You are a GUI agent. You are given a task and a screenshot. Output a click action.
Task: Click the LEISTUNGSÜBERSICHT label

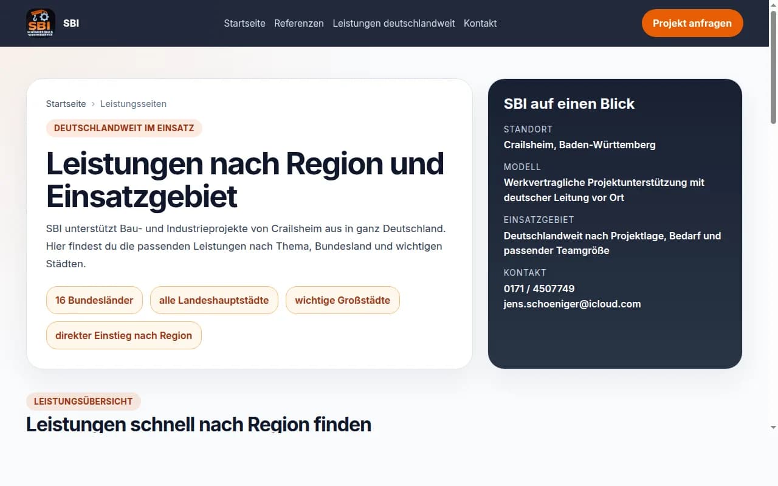83,402
